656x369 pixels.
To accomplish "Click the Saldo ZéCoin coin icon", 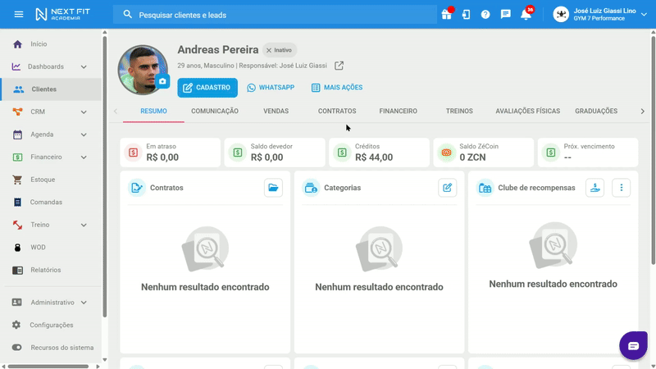I will tap(446, 153).
